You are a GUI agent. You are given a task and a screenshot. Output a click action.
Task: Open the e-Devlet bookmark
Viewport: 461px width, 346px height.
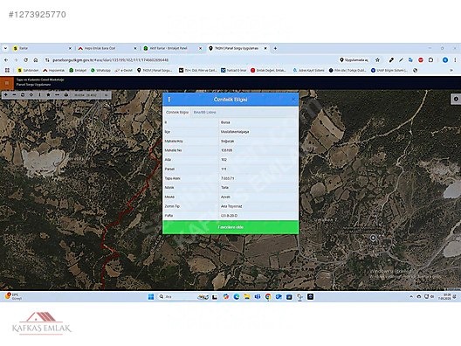click(x=124, y=70)
